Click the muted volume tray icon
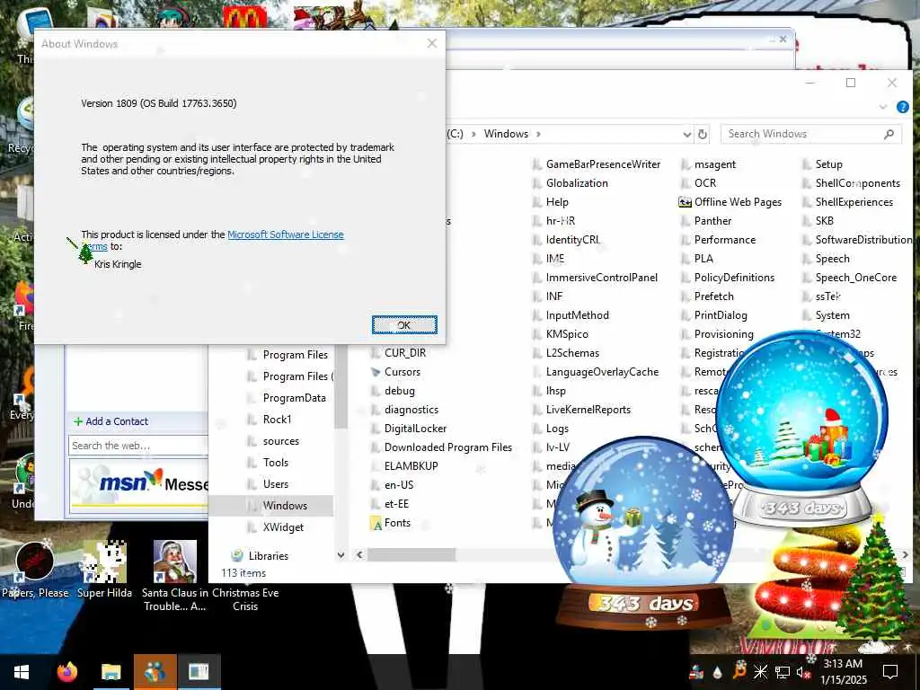 click(803, 672)
